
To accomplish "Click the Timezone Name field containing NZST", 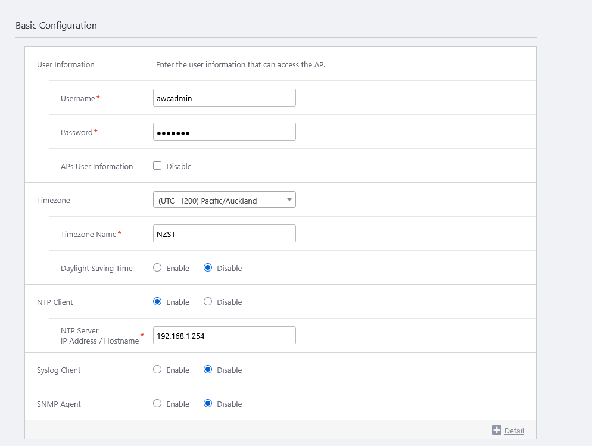I will [224, 234].
